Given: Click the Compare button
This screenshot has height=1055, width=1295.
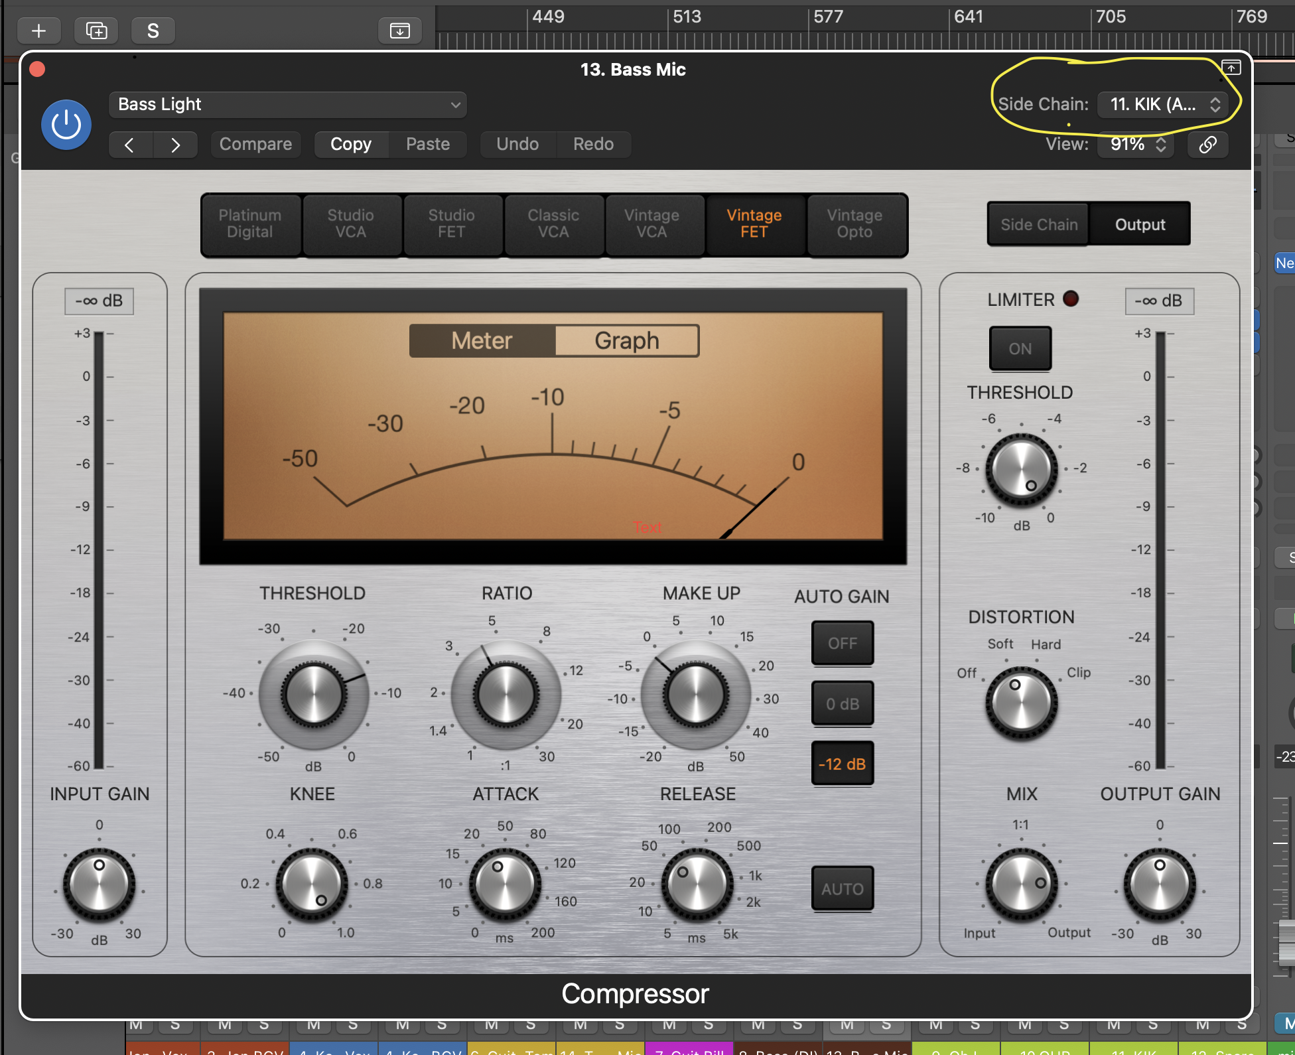Looking at the screenshot, I should coord(255,145).
